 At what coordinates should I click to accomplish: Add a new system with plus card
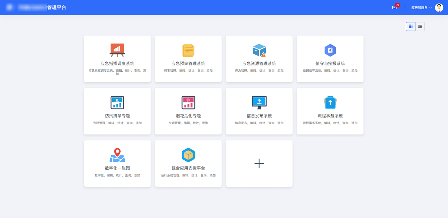259,163
